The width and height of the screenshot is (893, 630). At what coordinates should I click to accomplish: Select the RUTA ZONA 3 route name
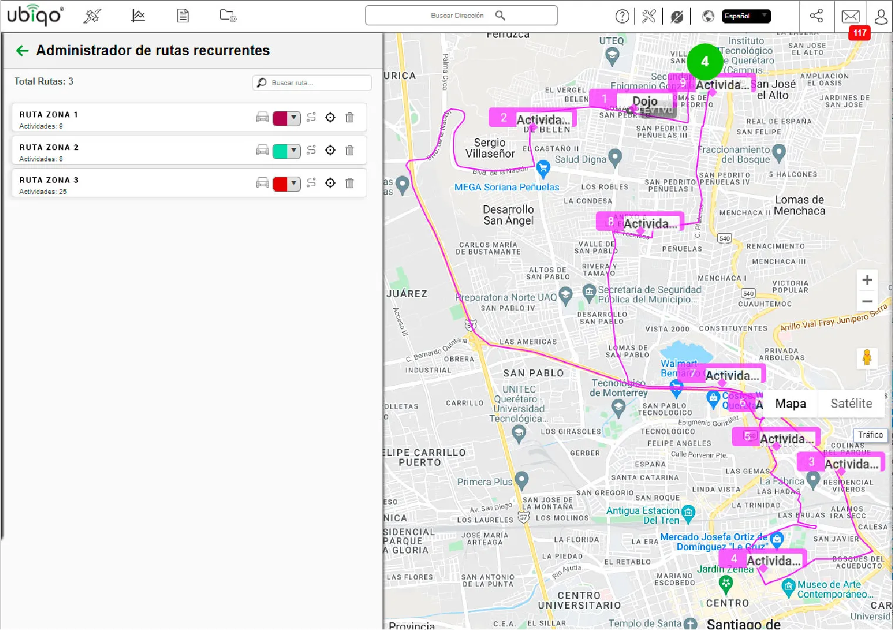[x=49, y=180]
